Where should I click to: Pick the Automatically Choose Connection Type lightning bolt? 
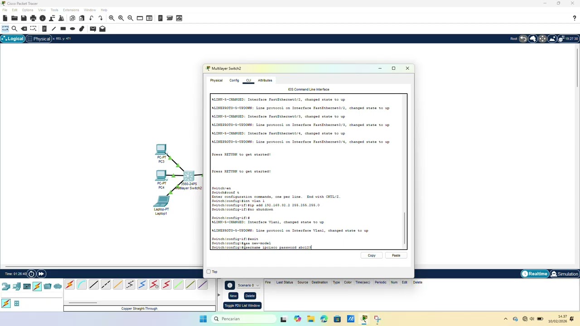point(69,285)
